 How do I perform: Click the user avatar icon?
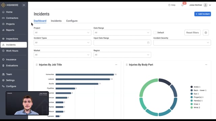[206, 5]
